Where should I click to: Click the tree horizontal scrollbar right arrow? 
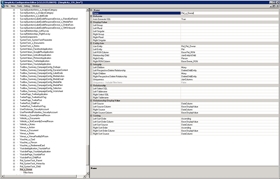click(84, 176)
